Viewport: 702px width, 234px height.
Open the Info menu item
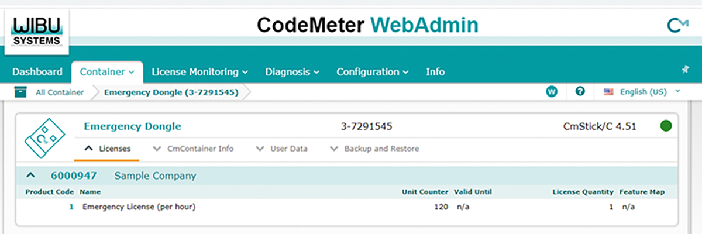click(435, 72)
